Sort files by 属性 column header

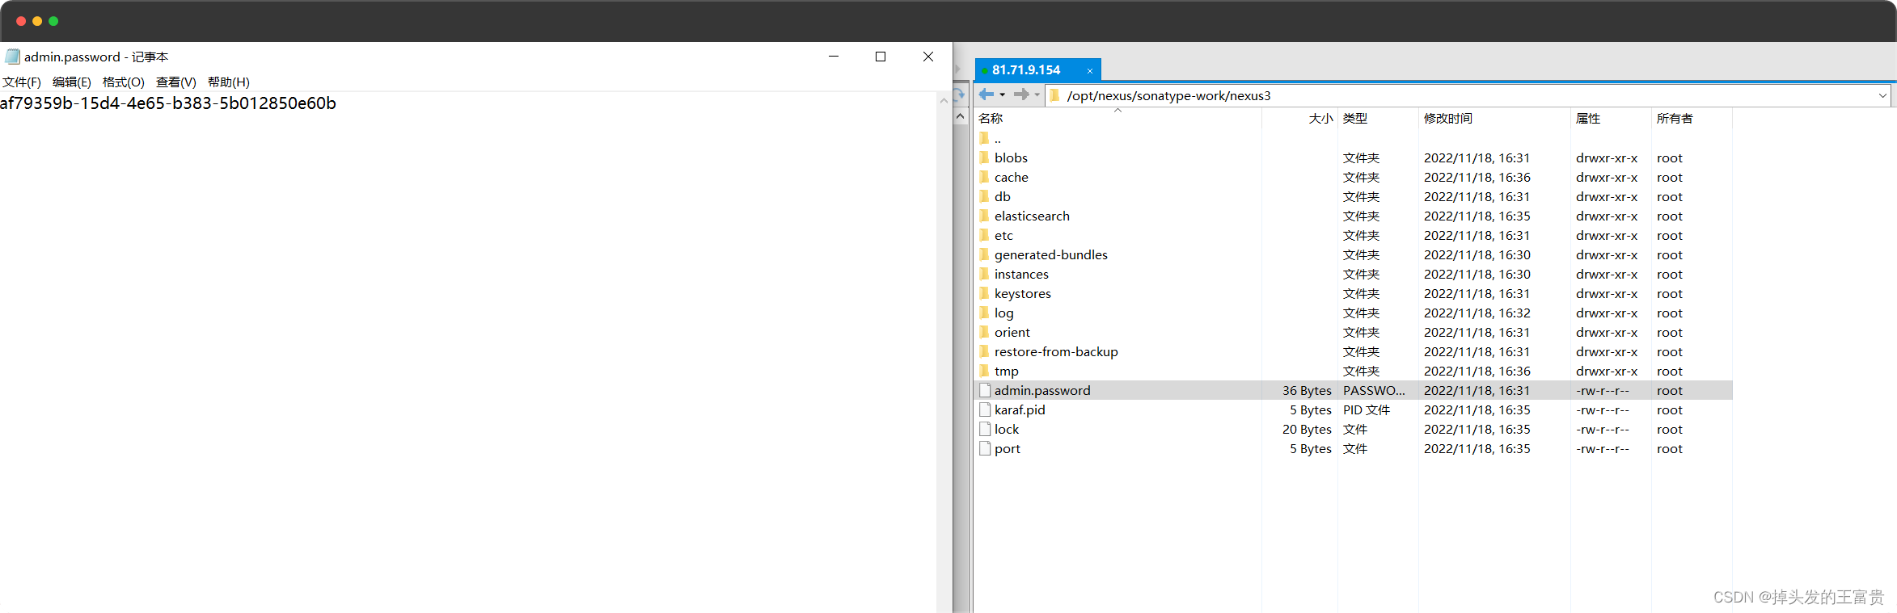click(1611, 119)
